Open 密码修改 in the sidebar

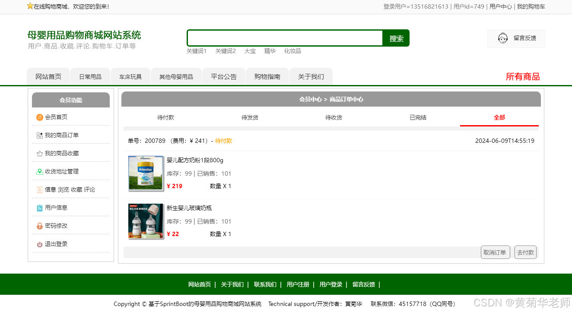[56, 226]
